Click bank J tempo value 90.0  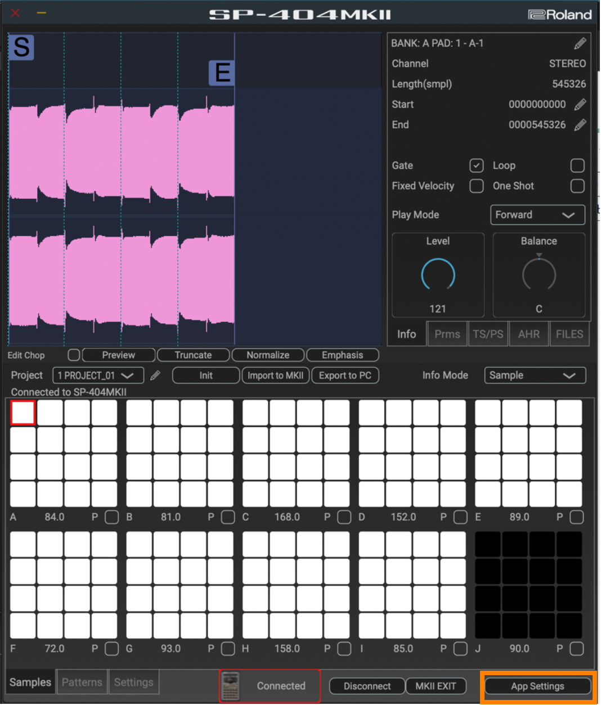(519, 649)
